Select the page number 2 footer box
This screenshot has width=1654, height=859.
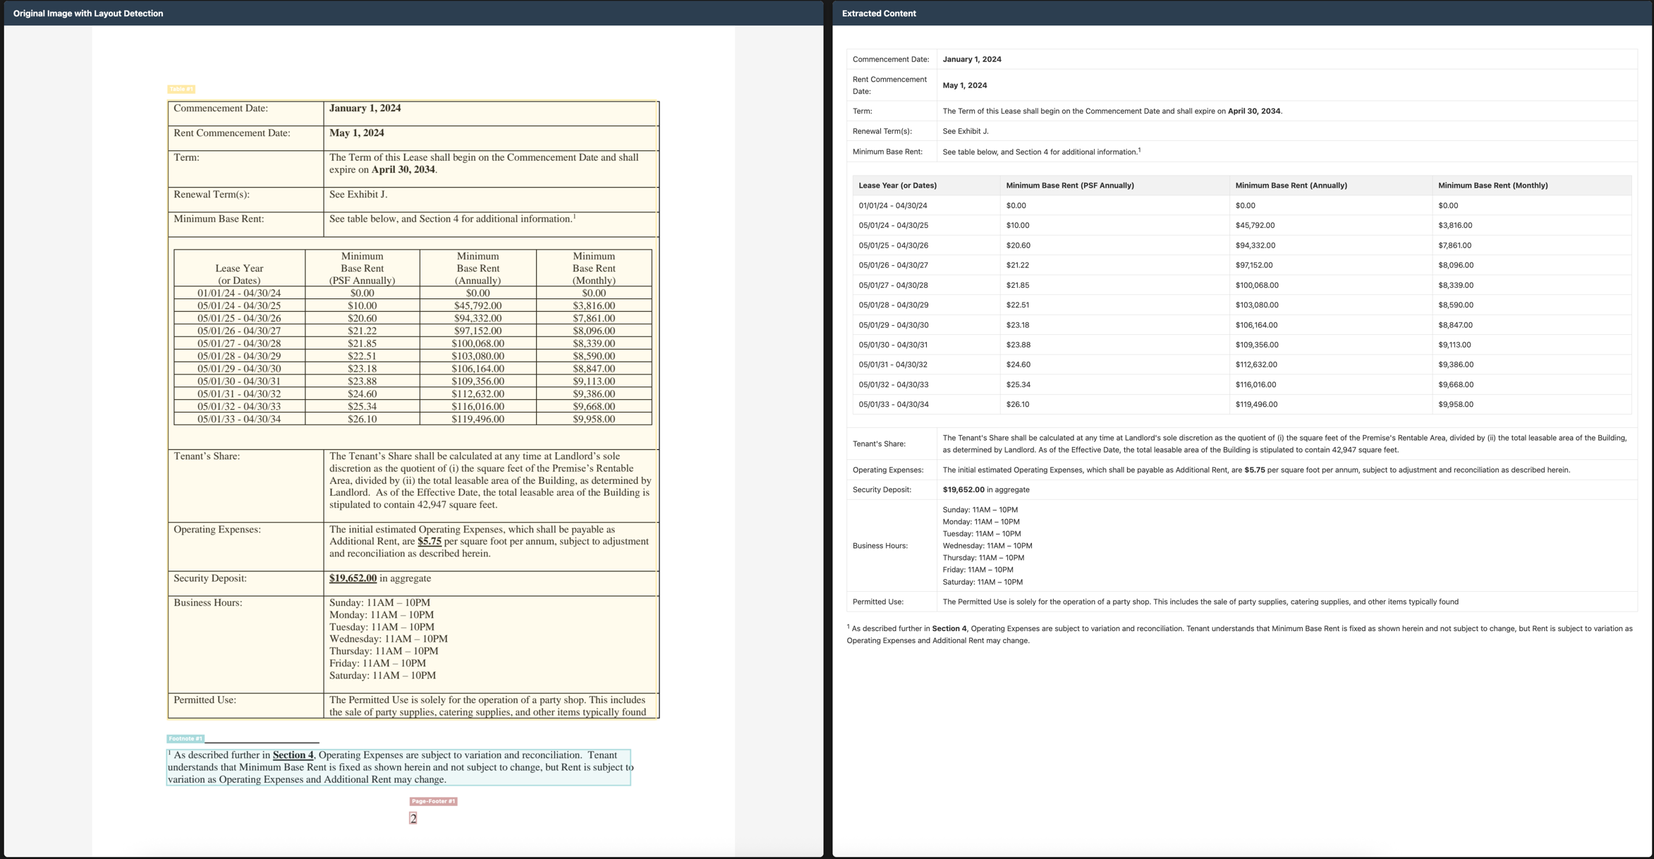point(413,818)
